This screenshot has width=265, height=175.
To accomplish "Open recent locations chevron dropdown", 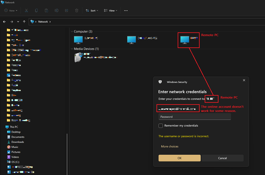I will click(x=18, y=21).
